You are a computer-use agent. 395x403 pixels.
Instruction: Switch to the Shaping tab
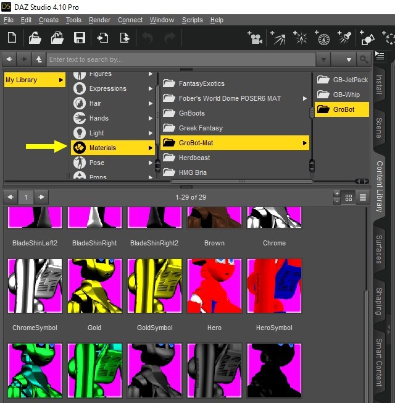[x=379, y=301]
